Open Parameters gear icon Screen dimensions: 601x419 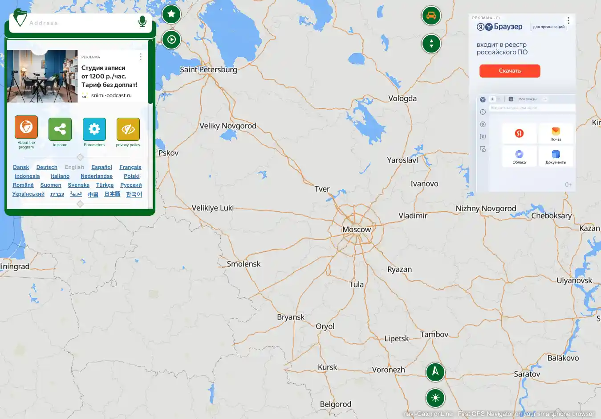point(94,129)
